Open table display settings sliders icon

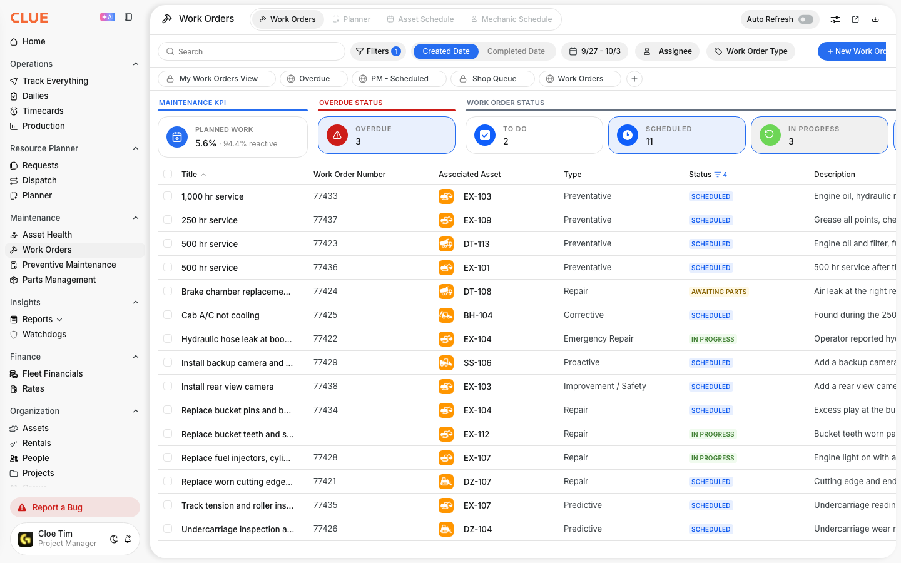835,19
